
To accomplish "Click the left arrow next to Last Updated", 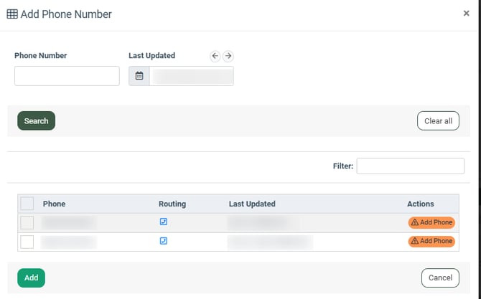I will (x=215, y=56).
